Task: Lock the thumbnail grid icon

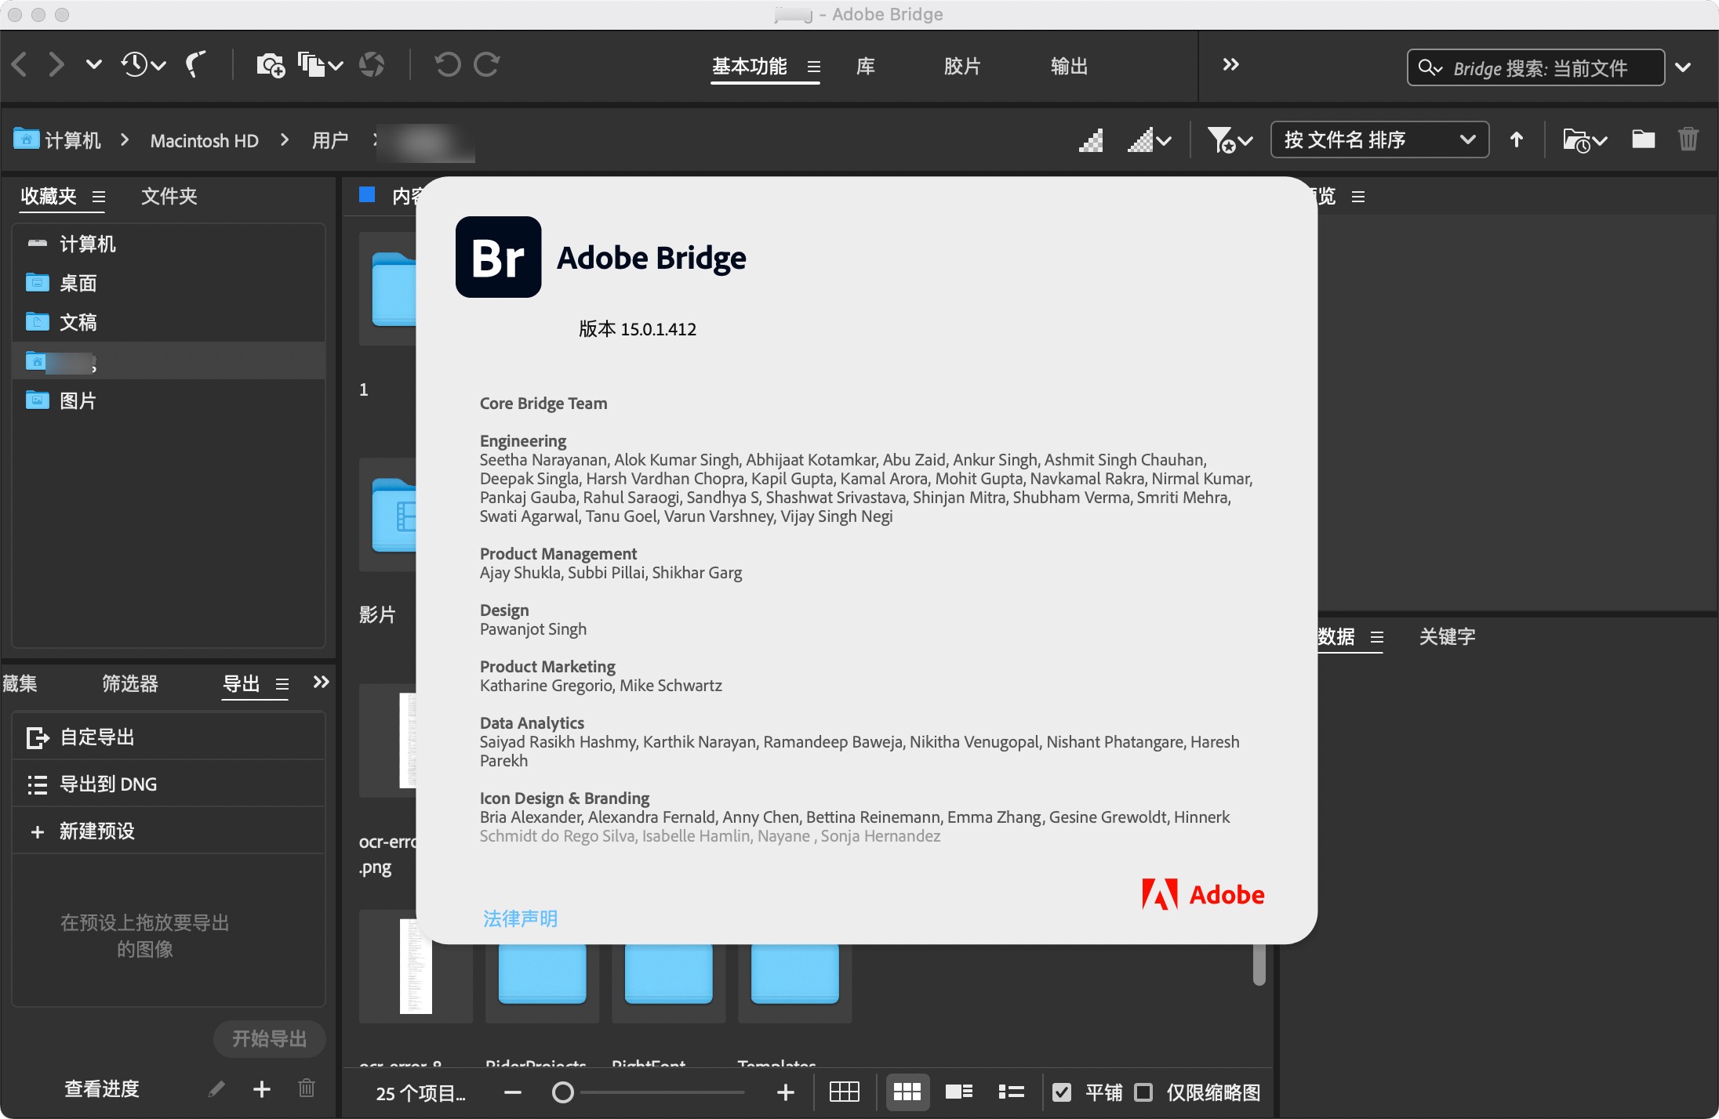Action: 845,1092
